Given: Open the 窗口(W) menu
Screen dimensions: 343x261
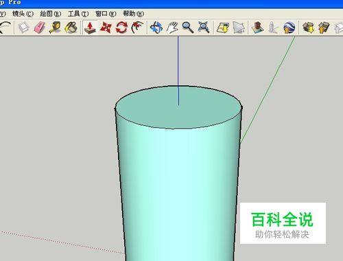Looking at the screenshot, I should 106,14.
